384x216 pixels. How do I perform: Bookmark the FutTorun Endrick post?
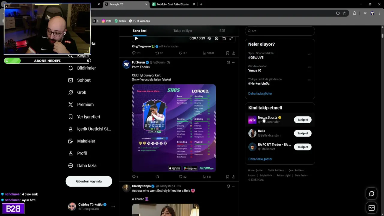pos(228,177)
